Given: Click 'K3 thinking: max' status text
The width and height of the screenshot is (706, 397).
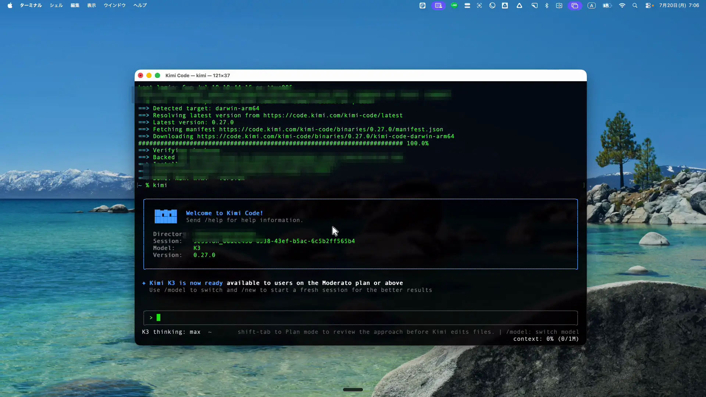Looking at the screenshot, I should point(171,332).
